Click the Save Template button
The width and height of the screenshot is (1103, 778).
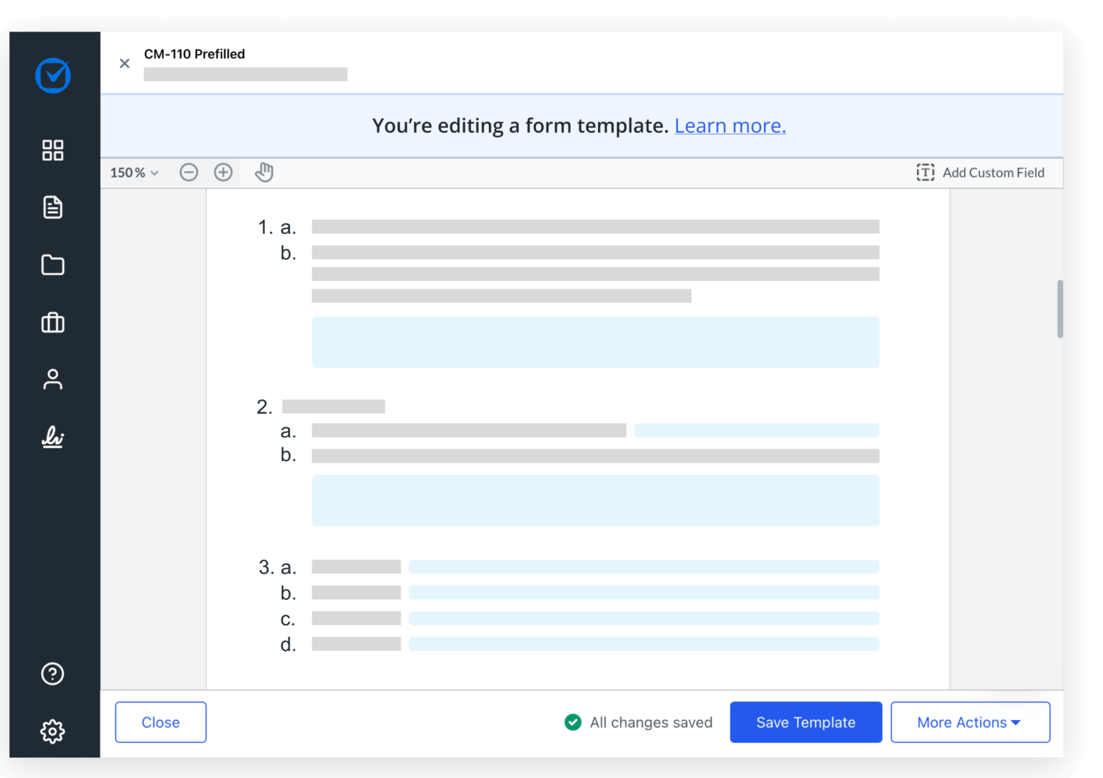click(805, 722)
